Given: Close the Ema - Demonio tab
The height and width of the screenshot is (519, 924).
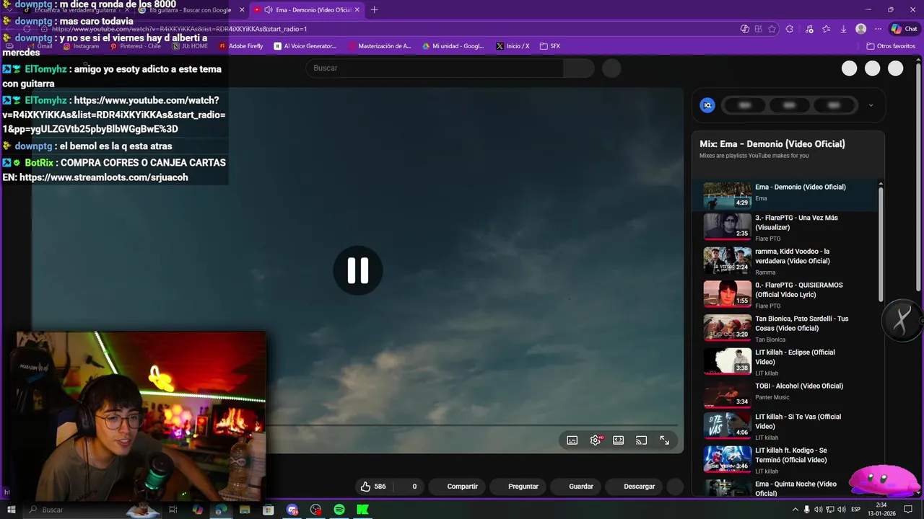Looking at the screenshot, I should pos(357,10).
